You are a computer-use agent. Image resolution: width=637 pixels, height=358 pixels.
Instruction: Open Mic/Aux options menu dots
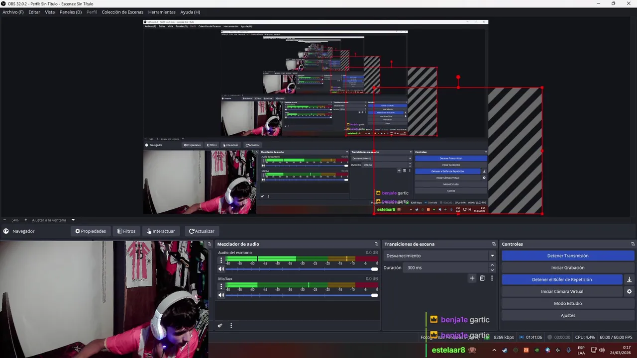click(221, 286)
